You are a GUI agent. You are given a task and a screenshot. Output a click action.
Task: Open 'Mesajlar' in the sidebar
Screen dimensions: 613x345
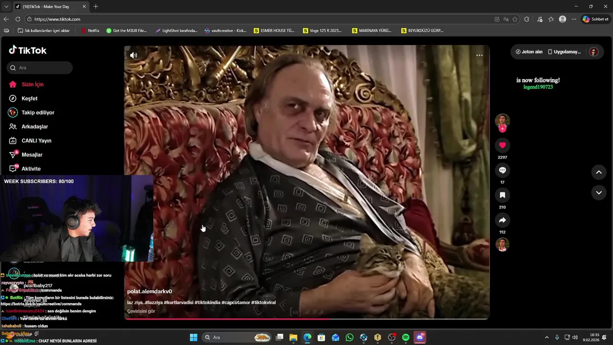(x=32, y=155)
